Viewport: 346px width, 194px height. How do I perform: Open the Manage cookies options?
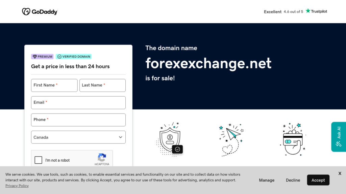tap(267, 180)
